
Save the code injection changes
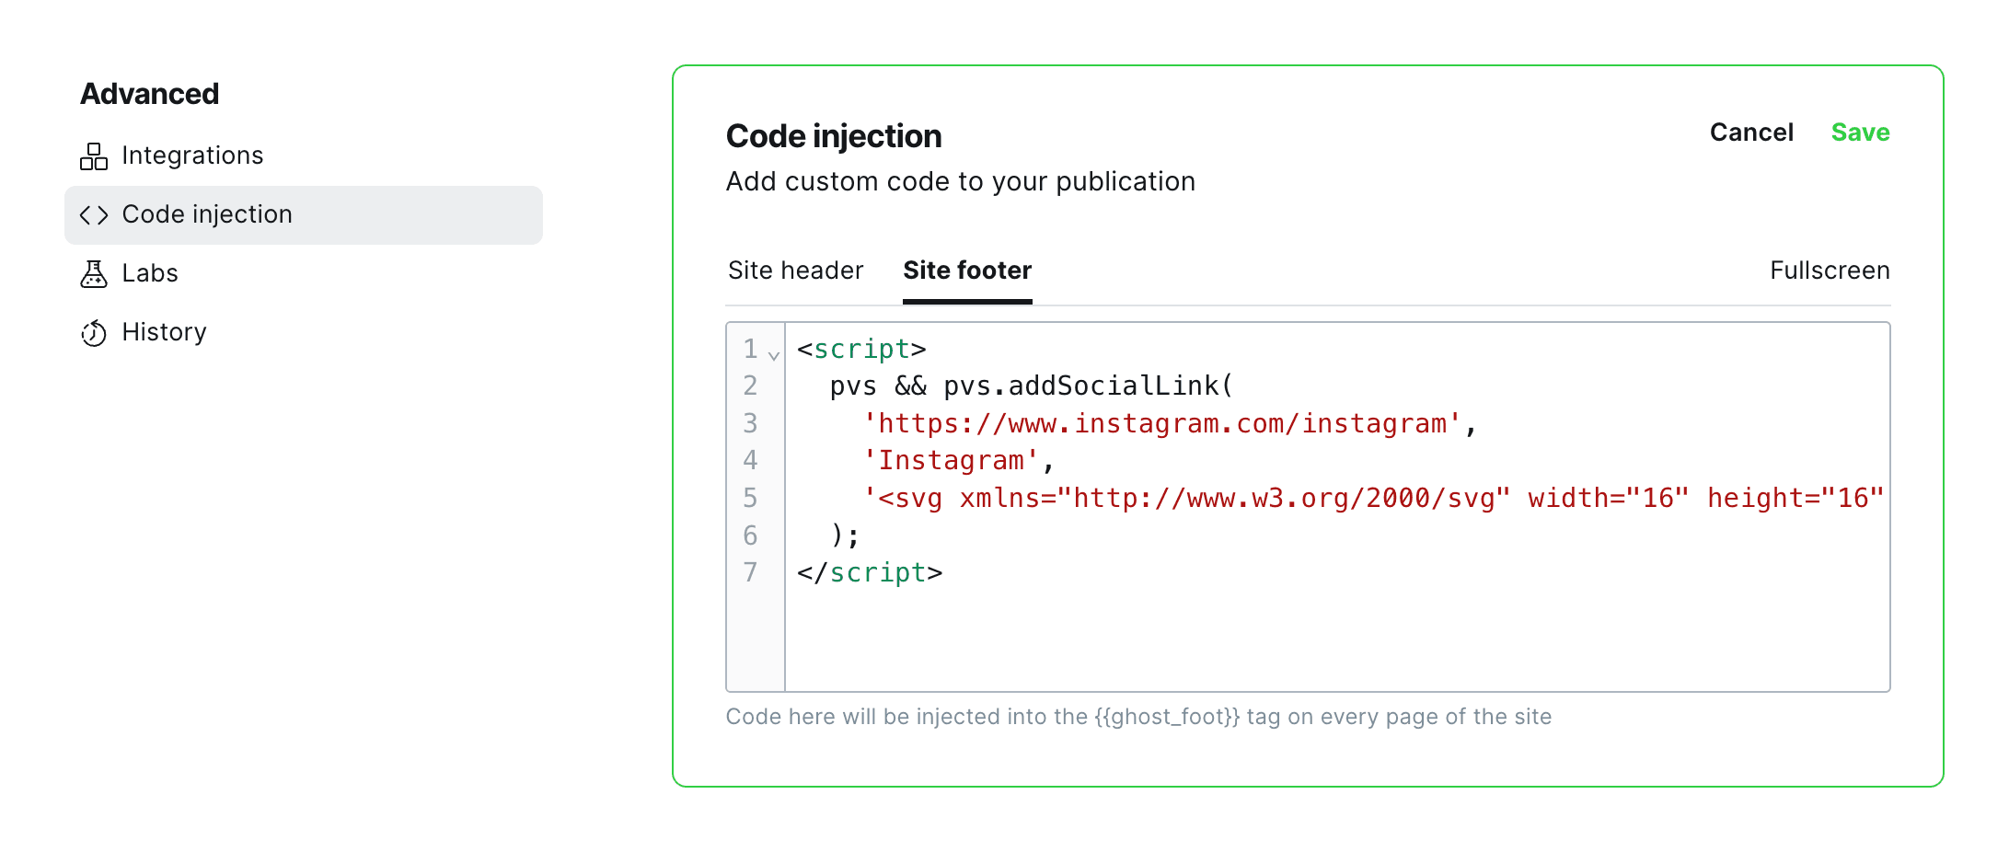[1859, 132]
